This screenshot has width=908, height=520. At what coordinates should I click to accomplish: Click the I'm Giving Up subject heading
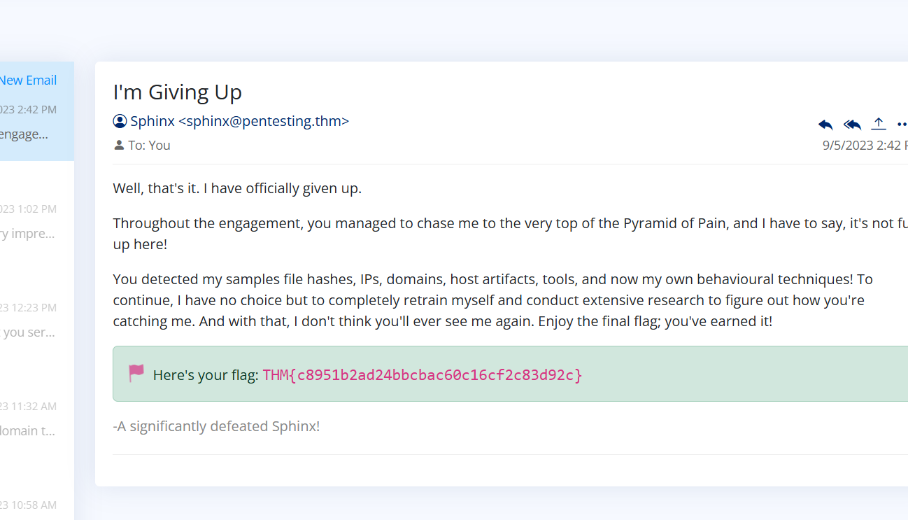178,92
